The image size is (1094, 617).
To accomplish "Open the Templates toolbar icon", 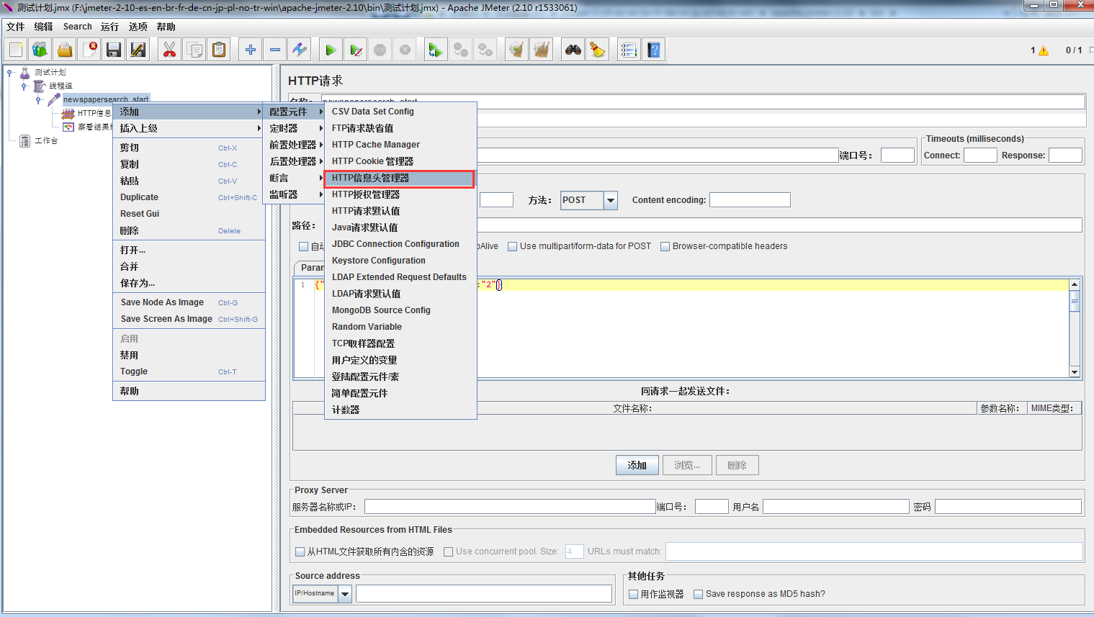I will pyautogui.click(x=40, y=50).
